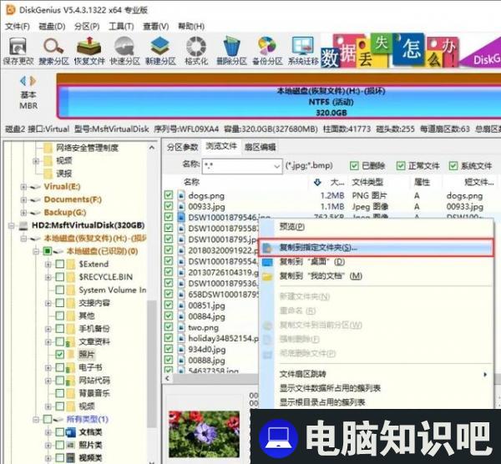Click the file list horizontal scroll-left arrow

pos(168,378)
